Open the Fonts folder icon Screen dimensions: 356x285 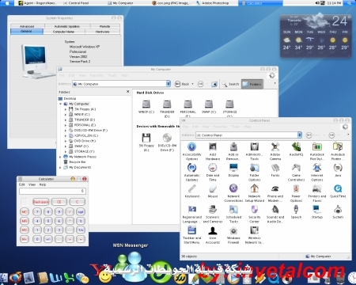pos(275,170)
